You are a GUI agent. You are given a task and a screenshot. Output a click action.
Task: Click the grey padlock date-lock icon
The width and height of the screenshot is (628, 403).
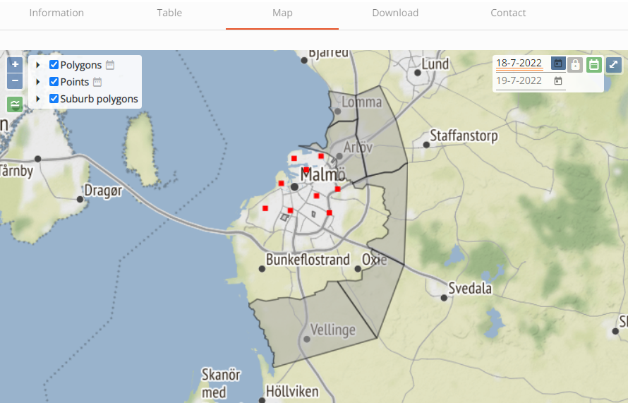coord(575,64)
